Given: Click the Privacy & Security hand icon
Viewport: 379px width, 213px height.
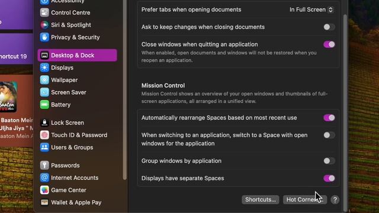Looking at the screenshot, I should click(44, 37).
